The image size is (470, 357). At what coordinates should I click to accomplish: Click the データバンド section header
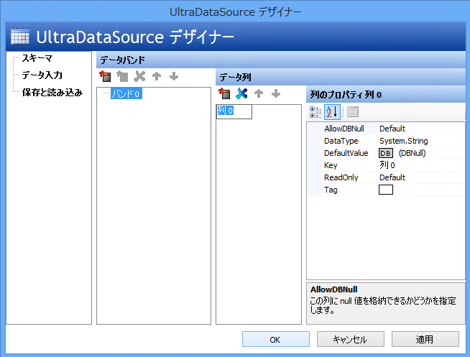click(280, 60)
